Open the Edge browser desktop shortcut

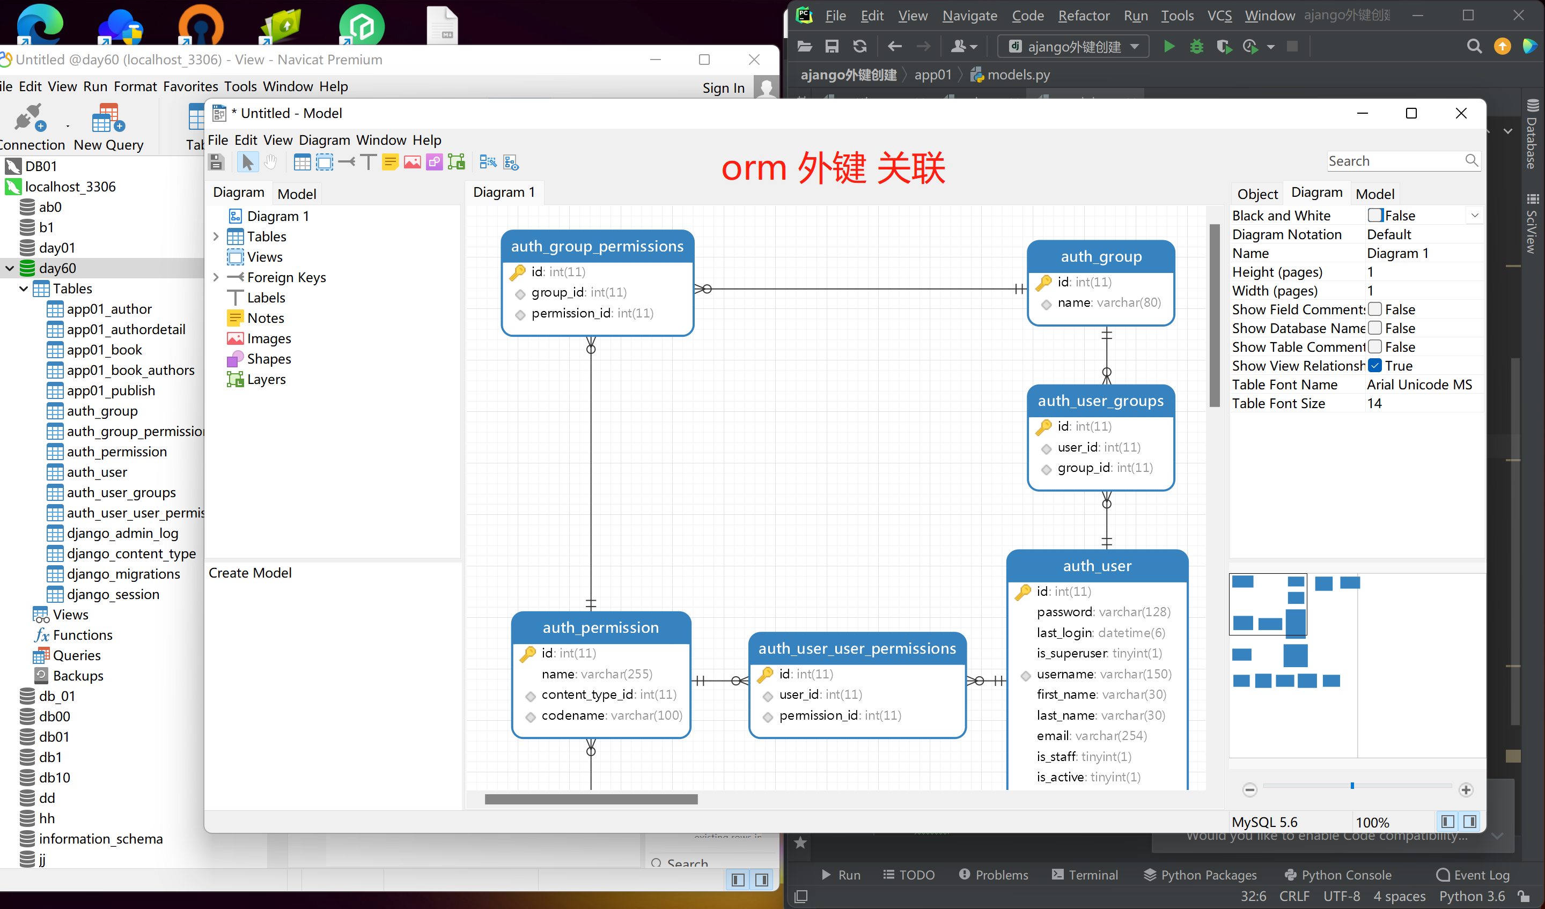[x=39, y=25]
